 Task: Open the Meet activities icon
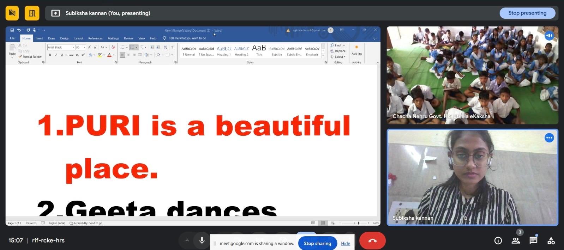pos(551,240)
